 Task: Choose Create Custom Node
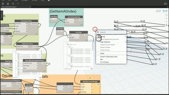[x=107, y=45]
